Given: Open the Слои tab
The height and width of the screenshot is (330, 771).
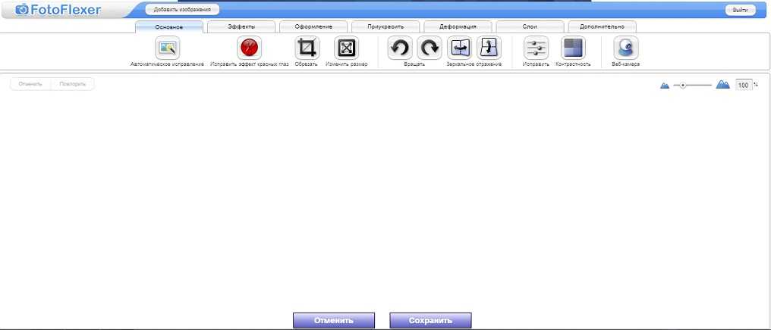Looking at the screenshot, I should click(x=530, y=26).
